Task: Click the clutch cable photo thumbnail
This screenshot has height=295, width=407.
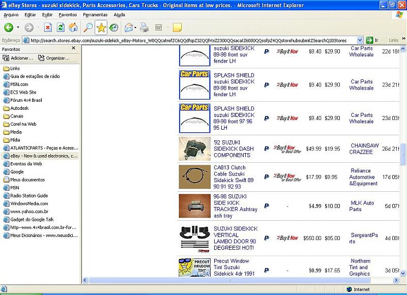Action: (195, 177)
